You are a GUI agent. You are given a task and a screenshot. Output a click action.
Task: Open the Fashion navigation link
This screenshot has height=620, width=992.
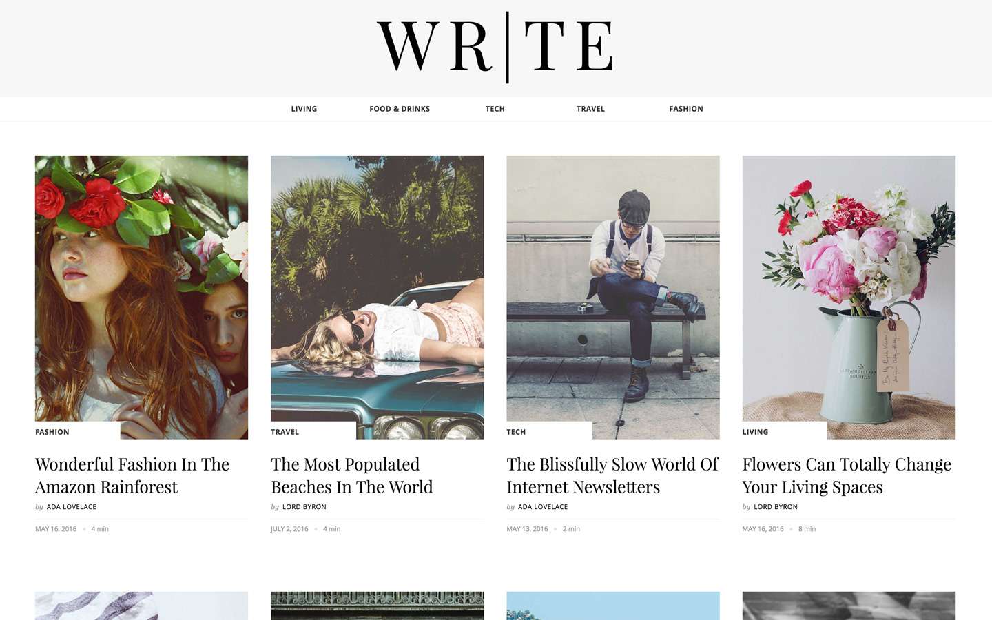686,109
